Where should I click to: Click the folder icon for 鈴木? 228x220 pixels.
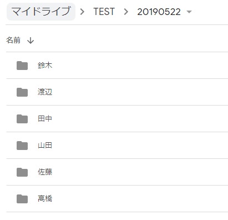22,66
